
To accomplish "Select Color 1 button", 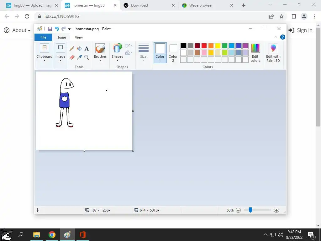I will coord(160,52).
